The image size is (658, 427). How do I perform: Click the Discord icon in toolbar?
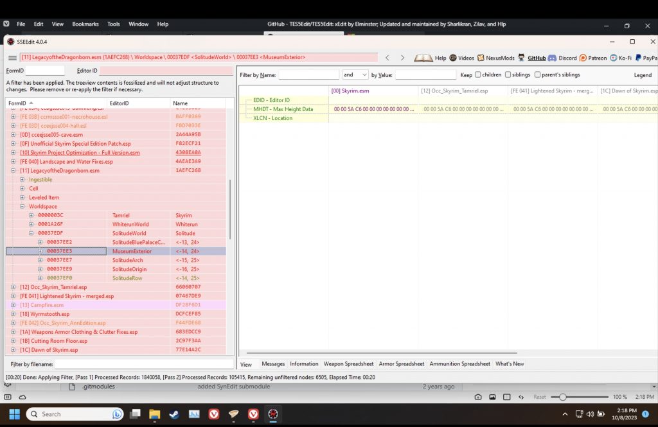tap(552, 58)
